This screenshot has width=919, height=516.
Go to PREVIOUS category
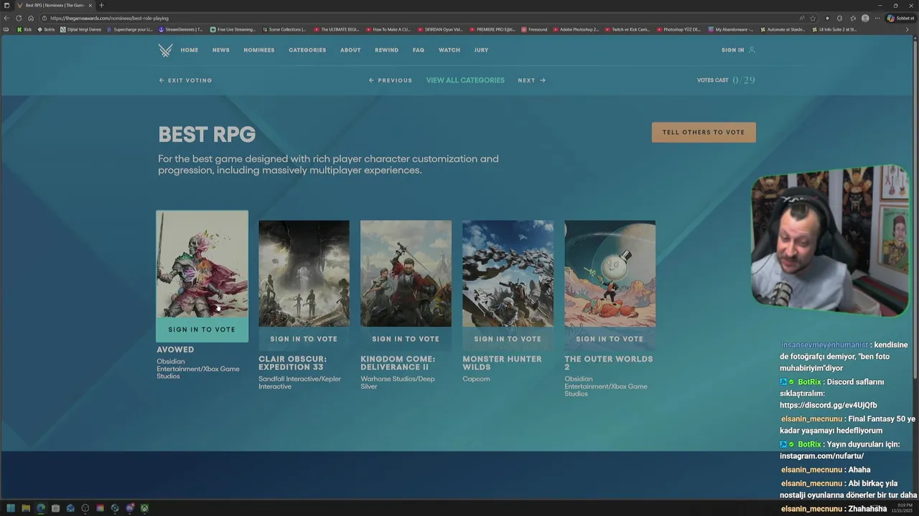(x=391, y=80)
